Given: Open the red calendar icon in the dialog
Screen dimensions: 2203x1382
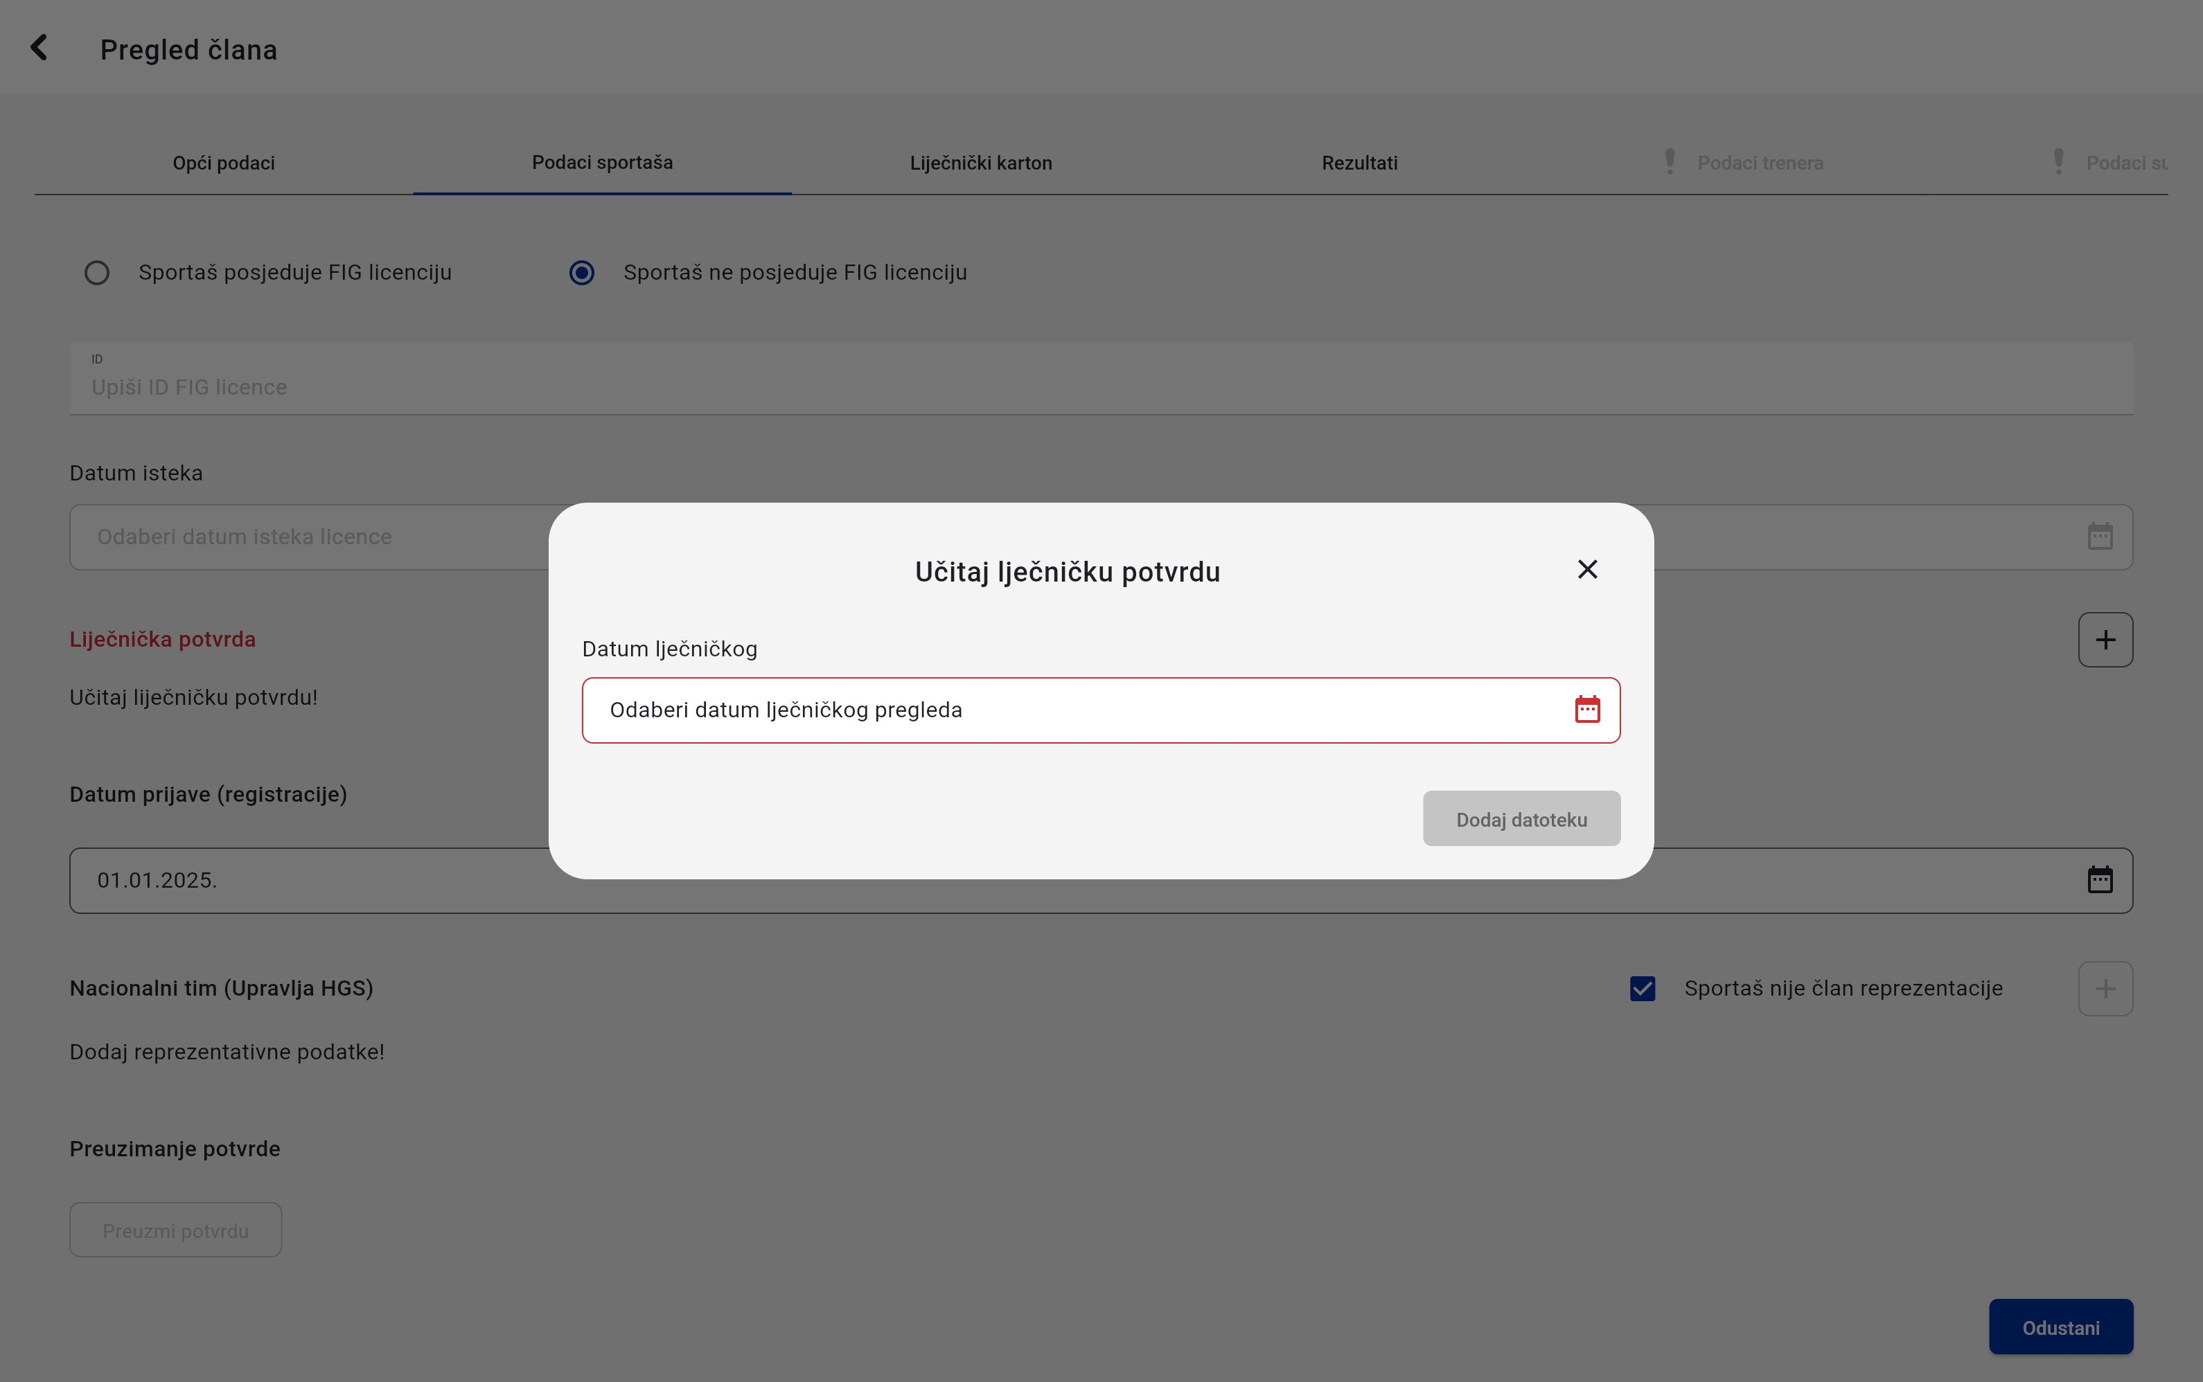Looking at the screenshot, I should tap(1586, 709).
